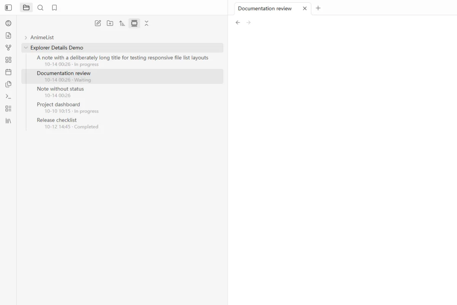Toggle the left sidebar
457x305 pixels.
coord(8,8)
